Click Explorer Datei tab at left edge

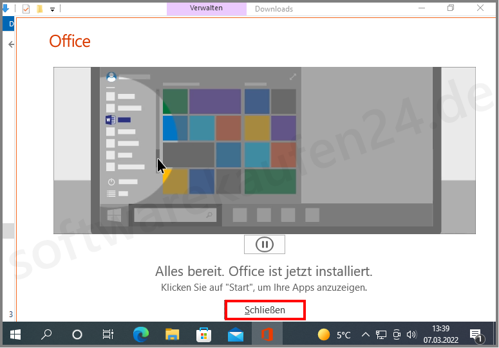tap(9, 24)
